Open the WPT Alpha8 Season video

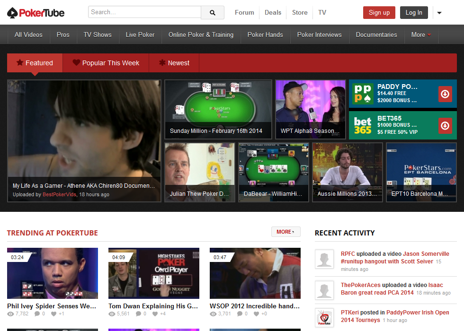pos(311,109)
